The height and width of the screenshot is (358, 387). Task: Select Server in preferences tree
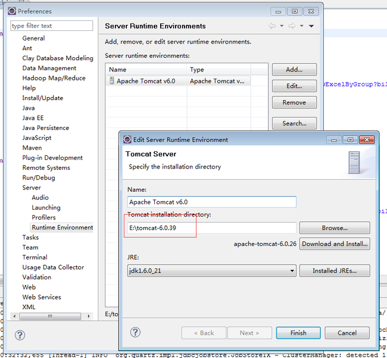(32, 188)
